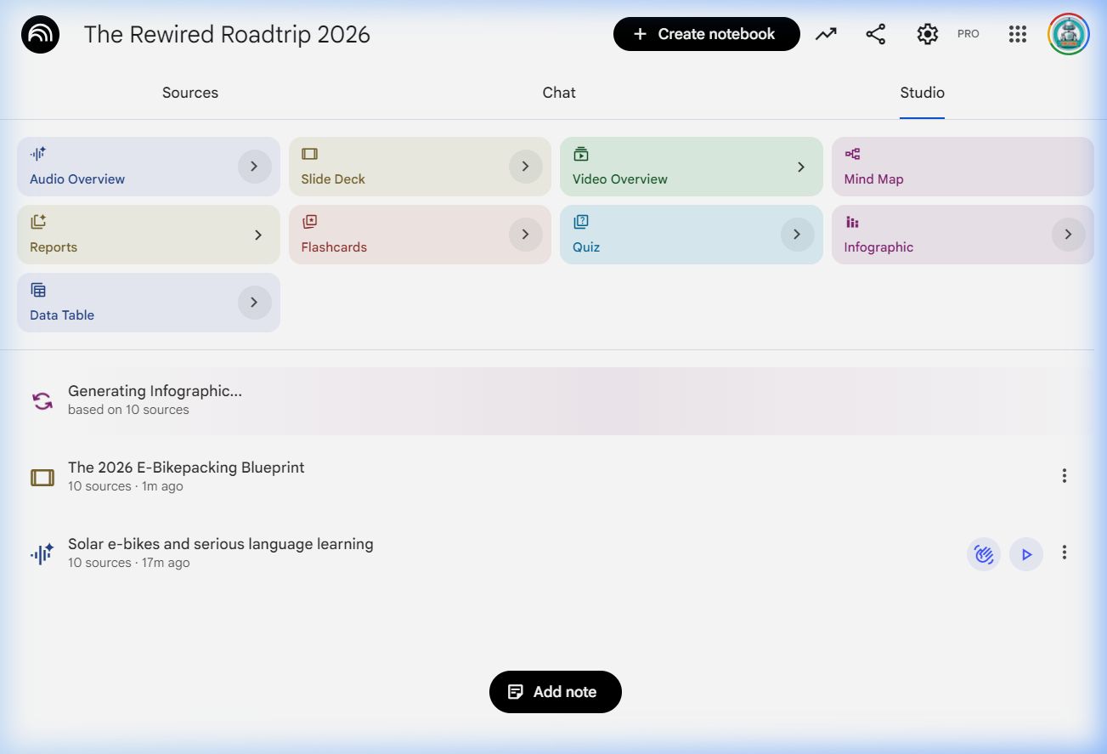1107x754 pixels.
Task: Generate a Mind Map
Action: (x=962, y=167)
